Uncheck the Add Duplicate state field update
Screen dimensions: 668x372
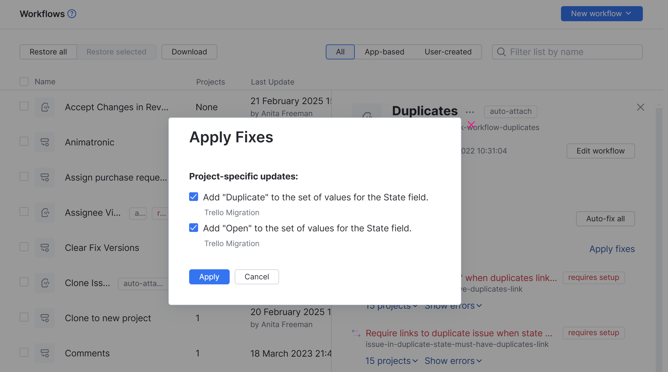coord(193,197)
